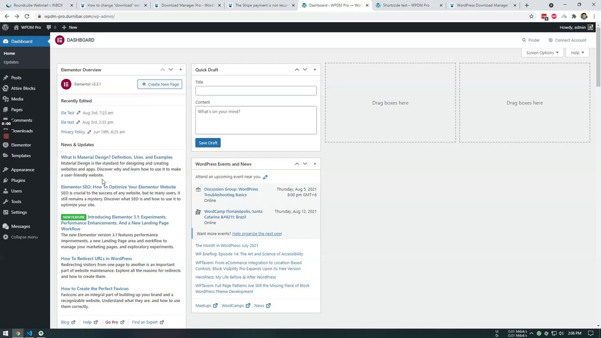Click Howdy, admin account menu
This screenshot has width=601, height=338.
click(x=576, y=27)
